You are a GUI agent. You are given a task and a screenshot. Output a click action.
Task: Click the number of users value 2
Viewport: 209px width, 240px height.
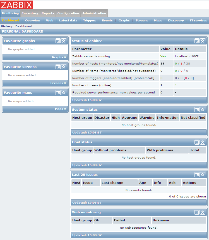tap(161, 85)
